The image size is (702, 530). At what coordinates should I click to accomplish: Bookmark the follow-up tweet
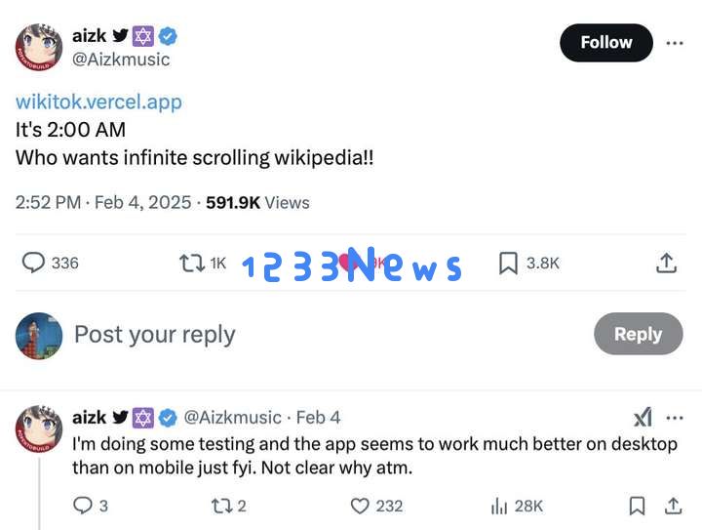click(637, 507)
